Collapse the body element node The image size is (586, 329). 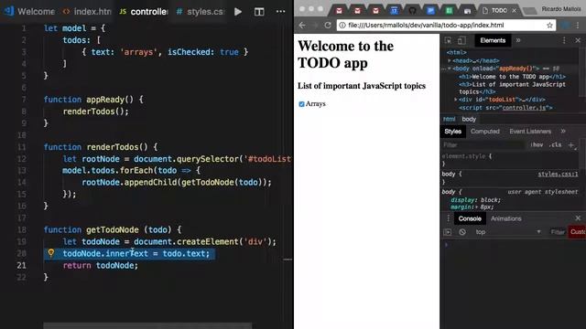pyautogui.click(x=450, y=69)
